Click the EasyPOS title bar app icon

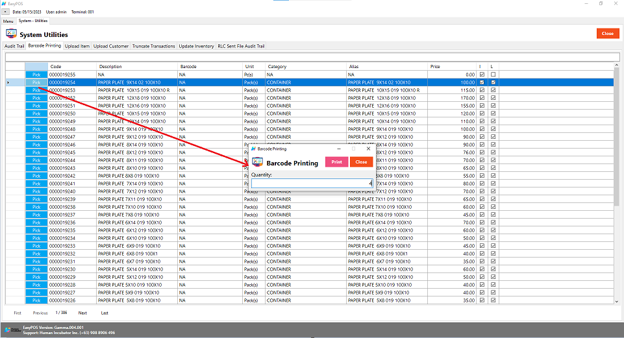pos(4,4)
